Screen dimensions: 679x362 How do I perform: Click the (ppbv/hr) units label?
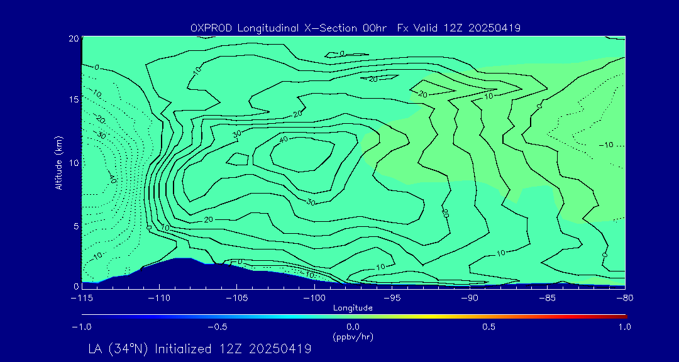353,336
